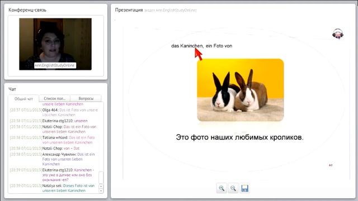
Task: Open the Вопросы tab
Action: pos(86,98)
